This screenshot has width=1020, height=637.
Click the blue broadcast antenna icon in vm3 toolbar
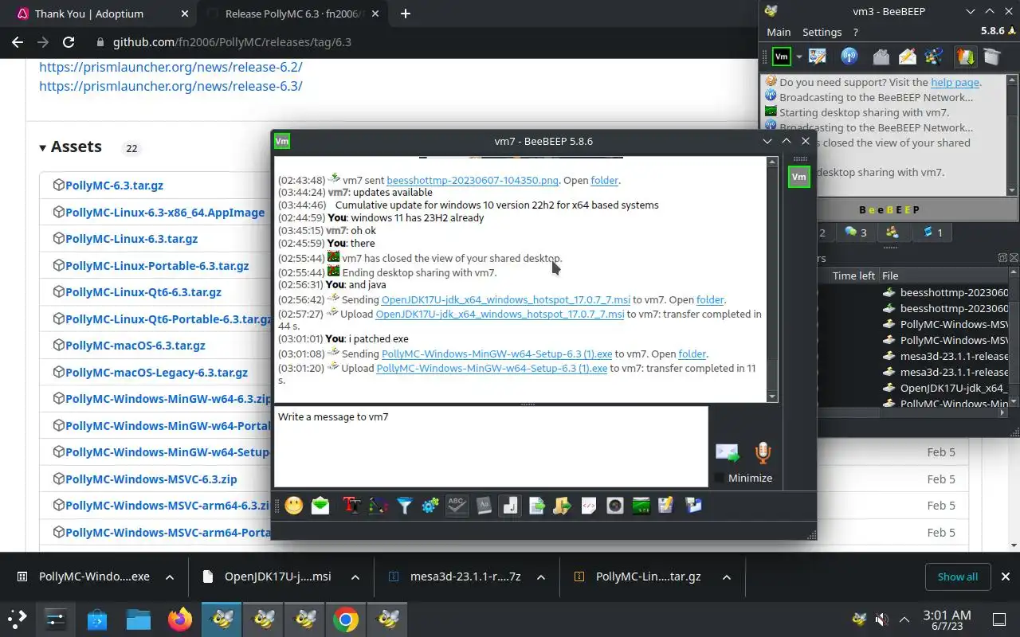(x=849, y=57)
